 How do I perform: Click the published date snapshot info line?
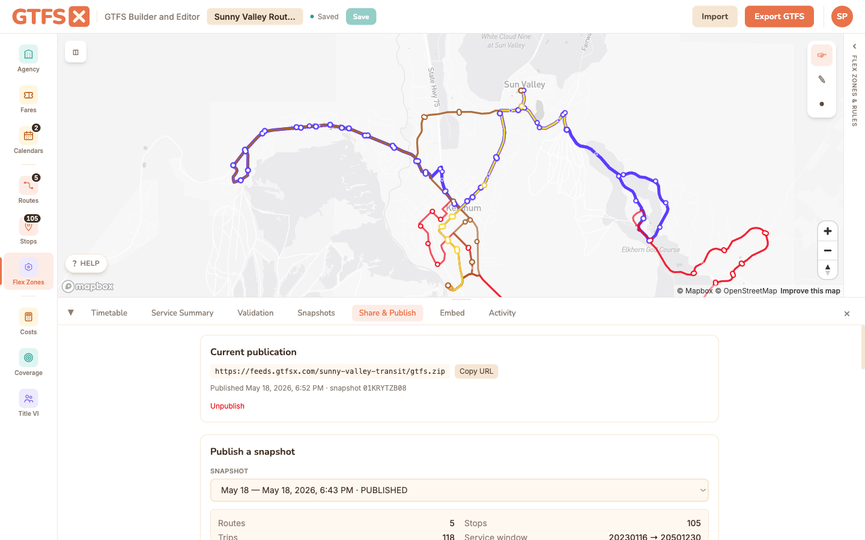pos(308,388)
